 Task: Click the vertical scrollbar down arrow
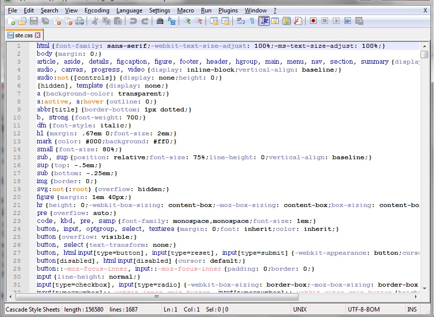click(425, 289)
